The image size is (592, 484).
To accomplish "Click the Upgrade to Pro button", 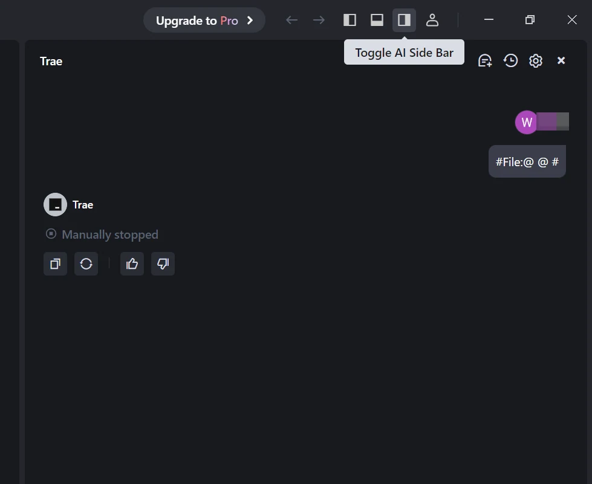I will pyautogui.click(x=204, y=20).
